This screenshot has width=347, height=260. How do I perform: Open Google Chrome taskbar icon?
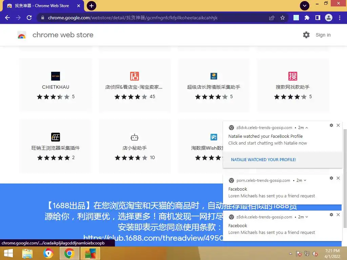tap(69, 253)
